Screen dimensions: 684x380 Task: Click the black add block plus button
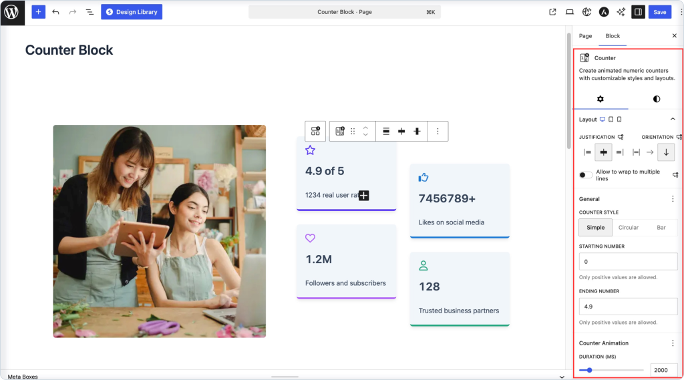pyautogui.click(x=364, y=196)
